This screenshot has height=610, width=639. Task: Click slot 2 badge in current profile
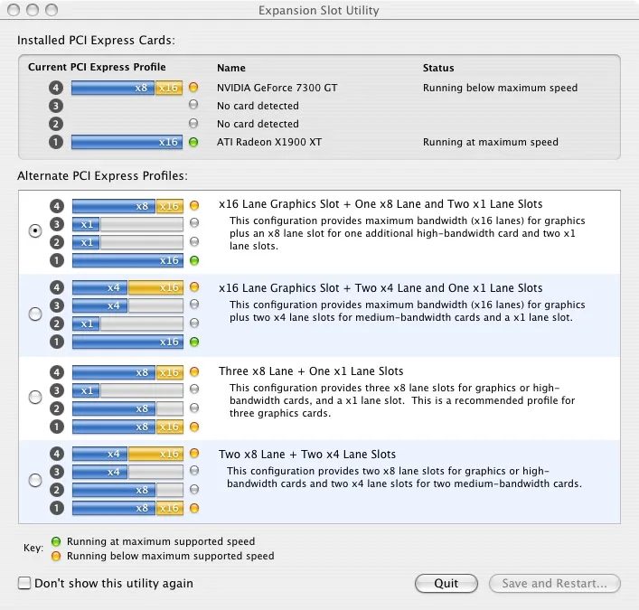coord(57,124)
